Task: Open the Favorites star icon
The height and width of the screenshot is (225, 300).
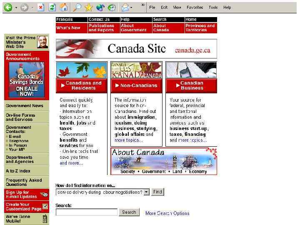Action: point(89,7)
